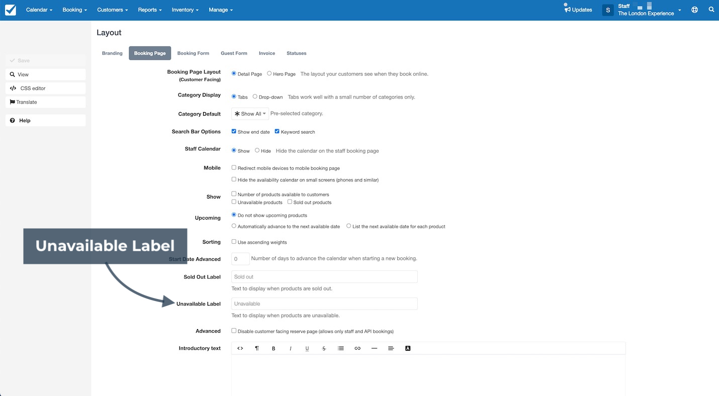Open text color picker in editor
Screen dimensions: 719x396
click(408, 348)
